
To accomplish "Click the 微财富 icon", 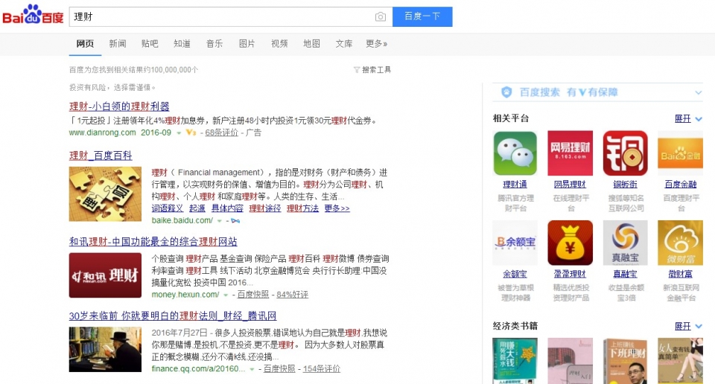I will point(680,243).
